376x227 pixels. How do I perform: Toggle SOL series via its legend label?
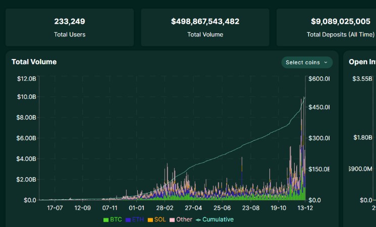(x=160, y=220)
